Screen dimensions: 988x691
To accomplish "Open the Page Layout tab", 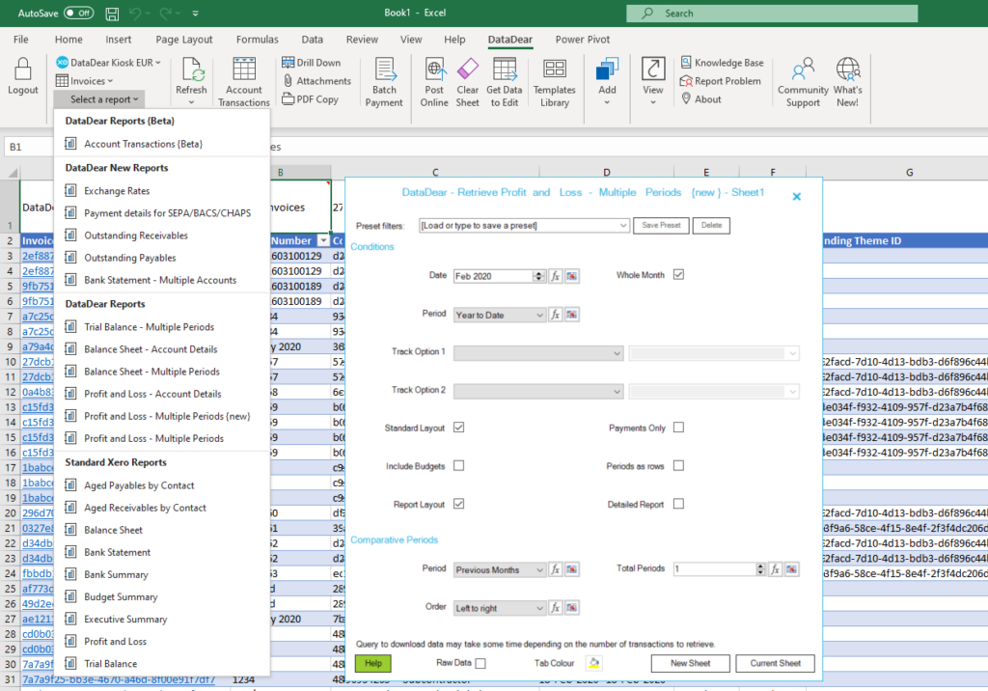I will coord(184,40).
